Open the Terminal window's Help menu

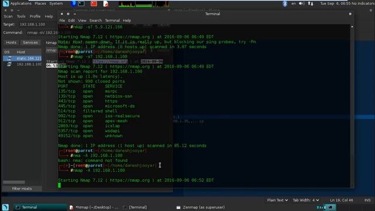[x=127, y=21]
